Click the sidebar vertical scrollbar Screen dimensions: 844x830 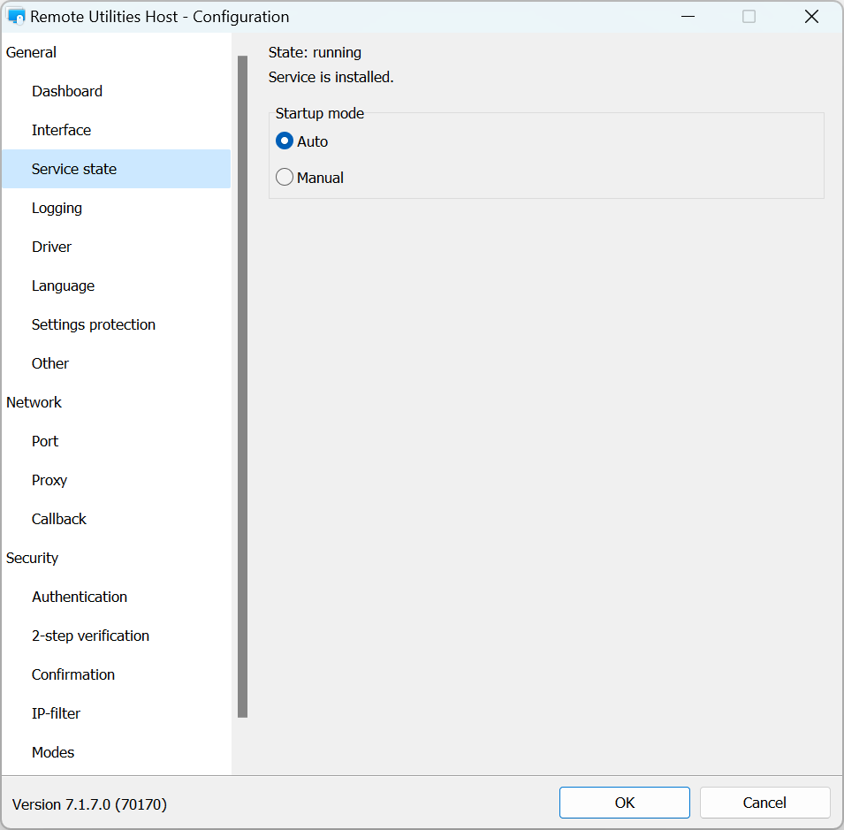click(242, 386)
